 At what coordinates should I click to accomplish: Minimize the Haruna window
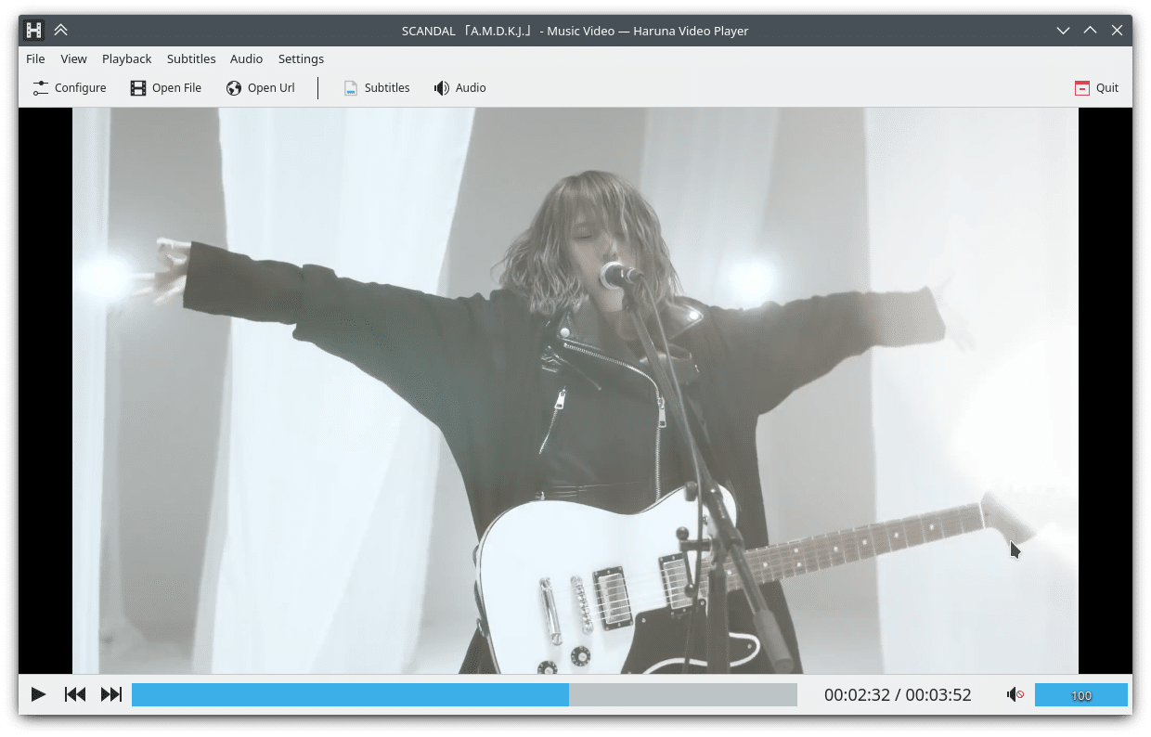[x=1064, y=31]
